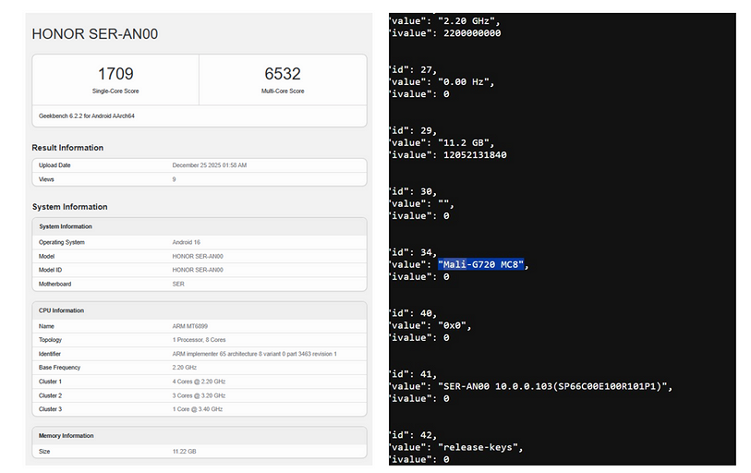Click the HONOR SER-AN00 page title
Screen dimensions: 751x473
click(81, 33)
